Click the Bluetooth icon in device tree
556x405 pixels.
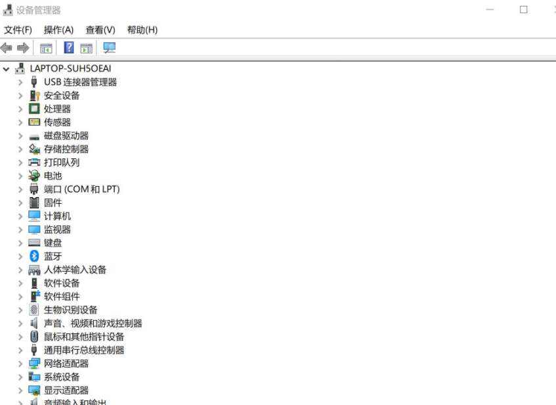[x=34, y=256]
